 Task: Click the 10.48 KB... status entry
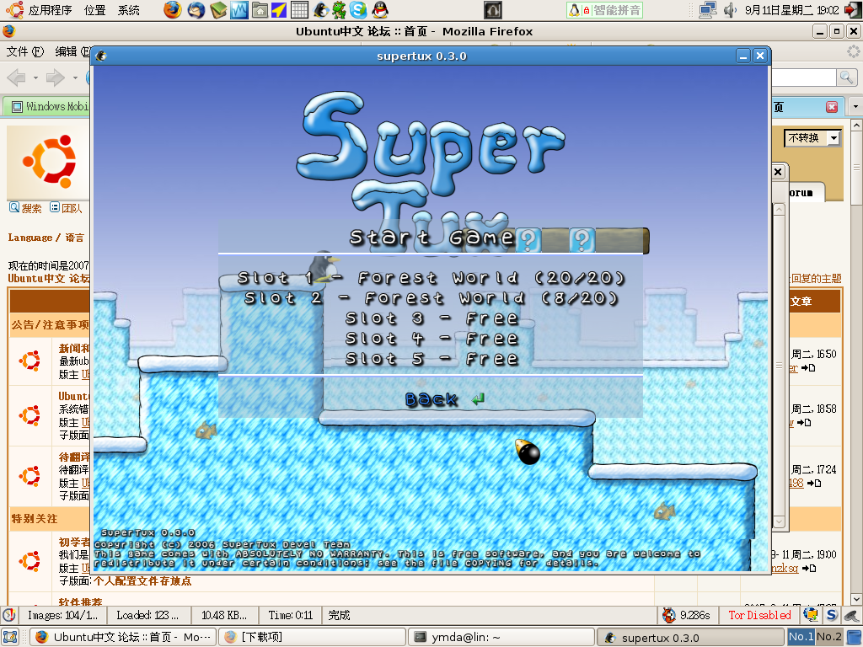(224, 615)
